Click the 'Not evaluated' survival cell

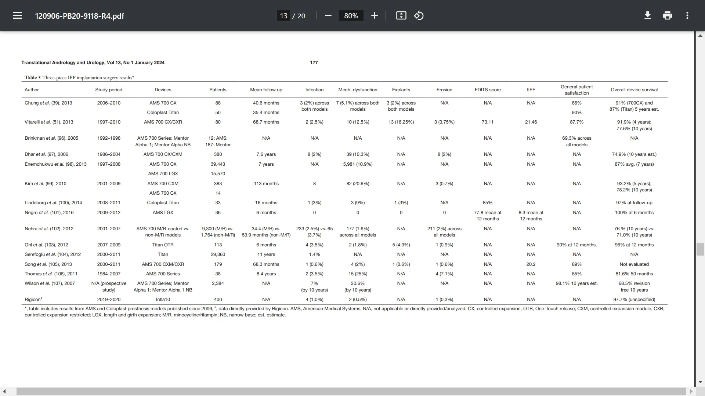click(x=634, y=264)
